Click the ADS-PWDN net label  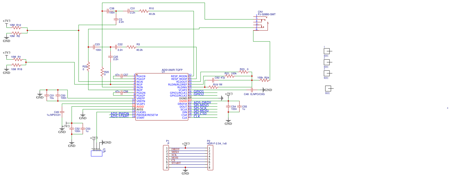(119, 114)
